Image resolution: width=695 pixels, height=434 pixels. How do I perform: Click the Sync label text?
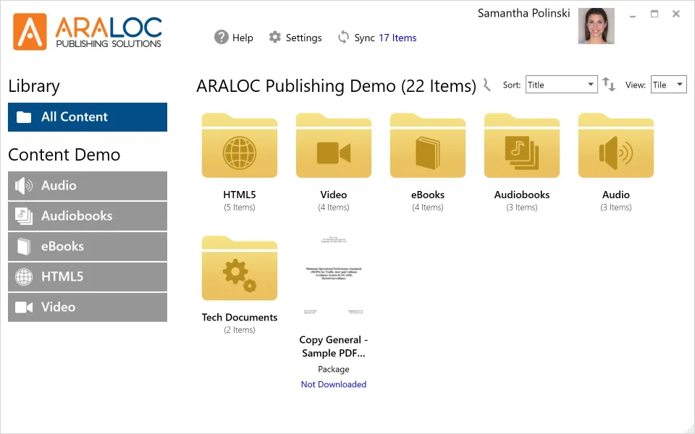[364, 38]
